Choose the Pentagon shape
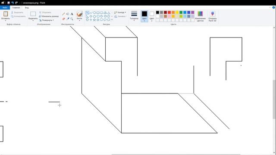Screen dimensions: 276x155 tap(94, 16)
